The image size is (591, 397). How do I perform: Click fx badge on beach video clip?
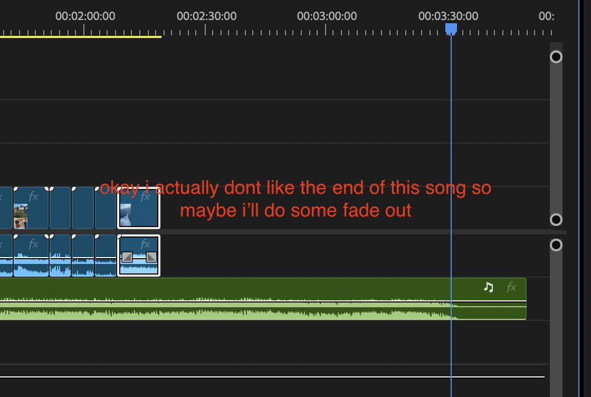pyautogui.click(x=33, y=197)
